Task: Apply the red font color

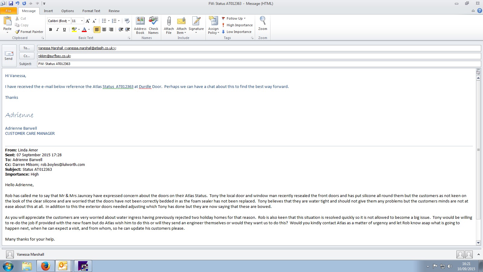Action: [84, 30]
